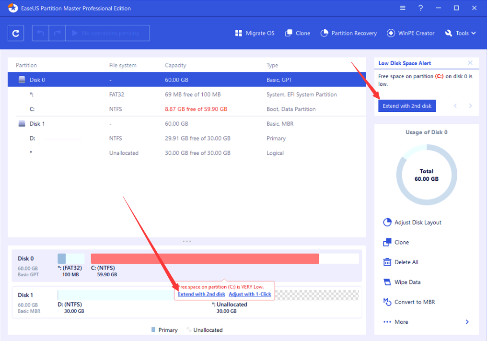This screenshot has height=341, width=487.
Task: Dismiss the Low Disk Space Alert
Action: [x=470, y=63]
